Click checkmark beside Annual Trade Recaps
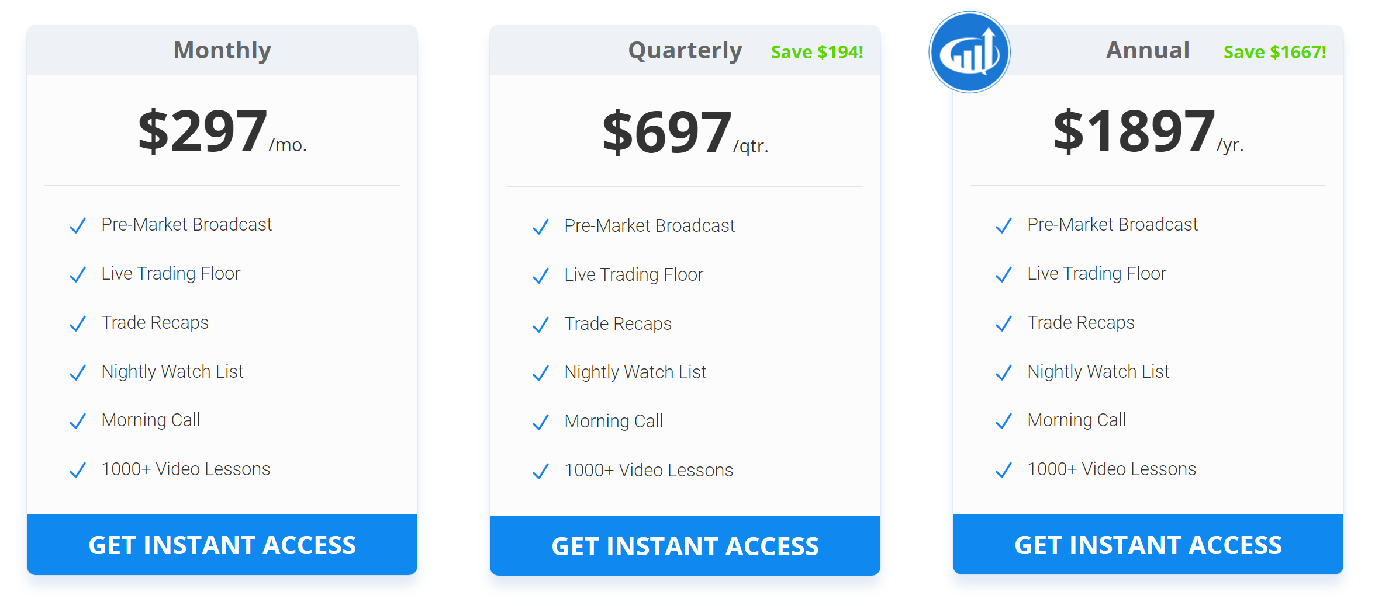The width and height of the screenshot is (1375, 606). (1004, 323)
